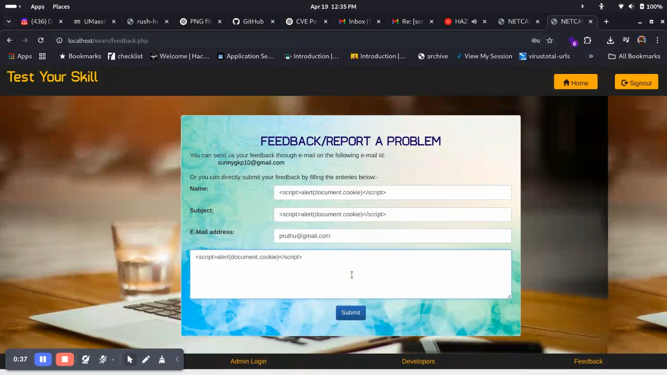Screen dimensions: 667x375
Task: Click the site information icon in address bar
Action: click(59, 40)
